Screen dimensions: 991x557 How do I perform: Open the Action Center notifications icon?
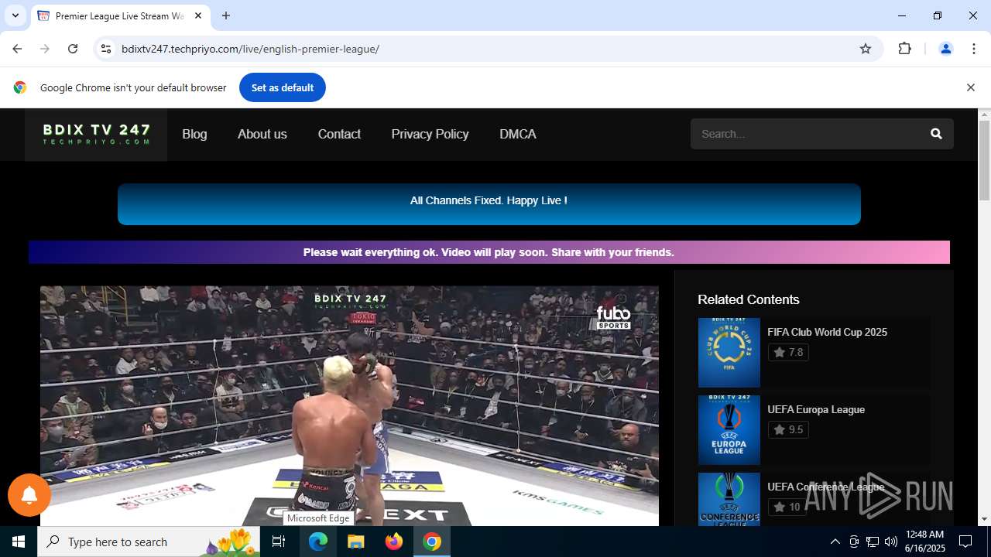(x=965, y=542)
